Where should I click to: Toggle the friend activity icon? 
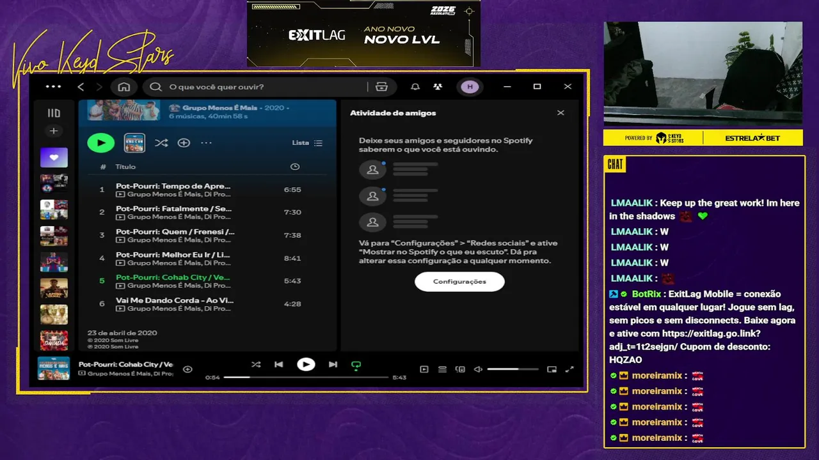[x=438, y=87]
